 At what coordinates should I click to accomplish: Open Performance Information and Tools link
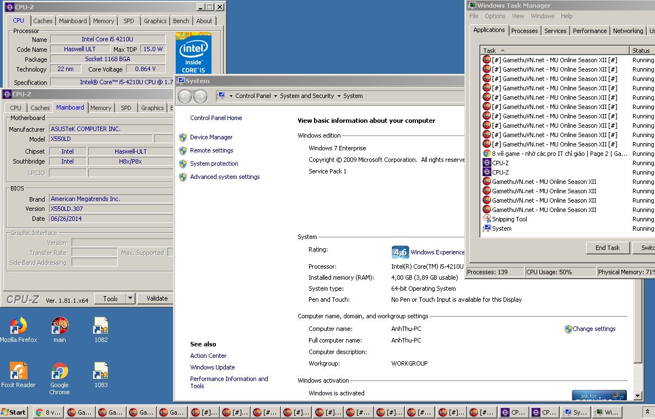coord(229,382)
